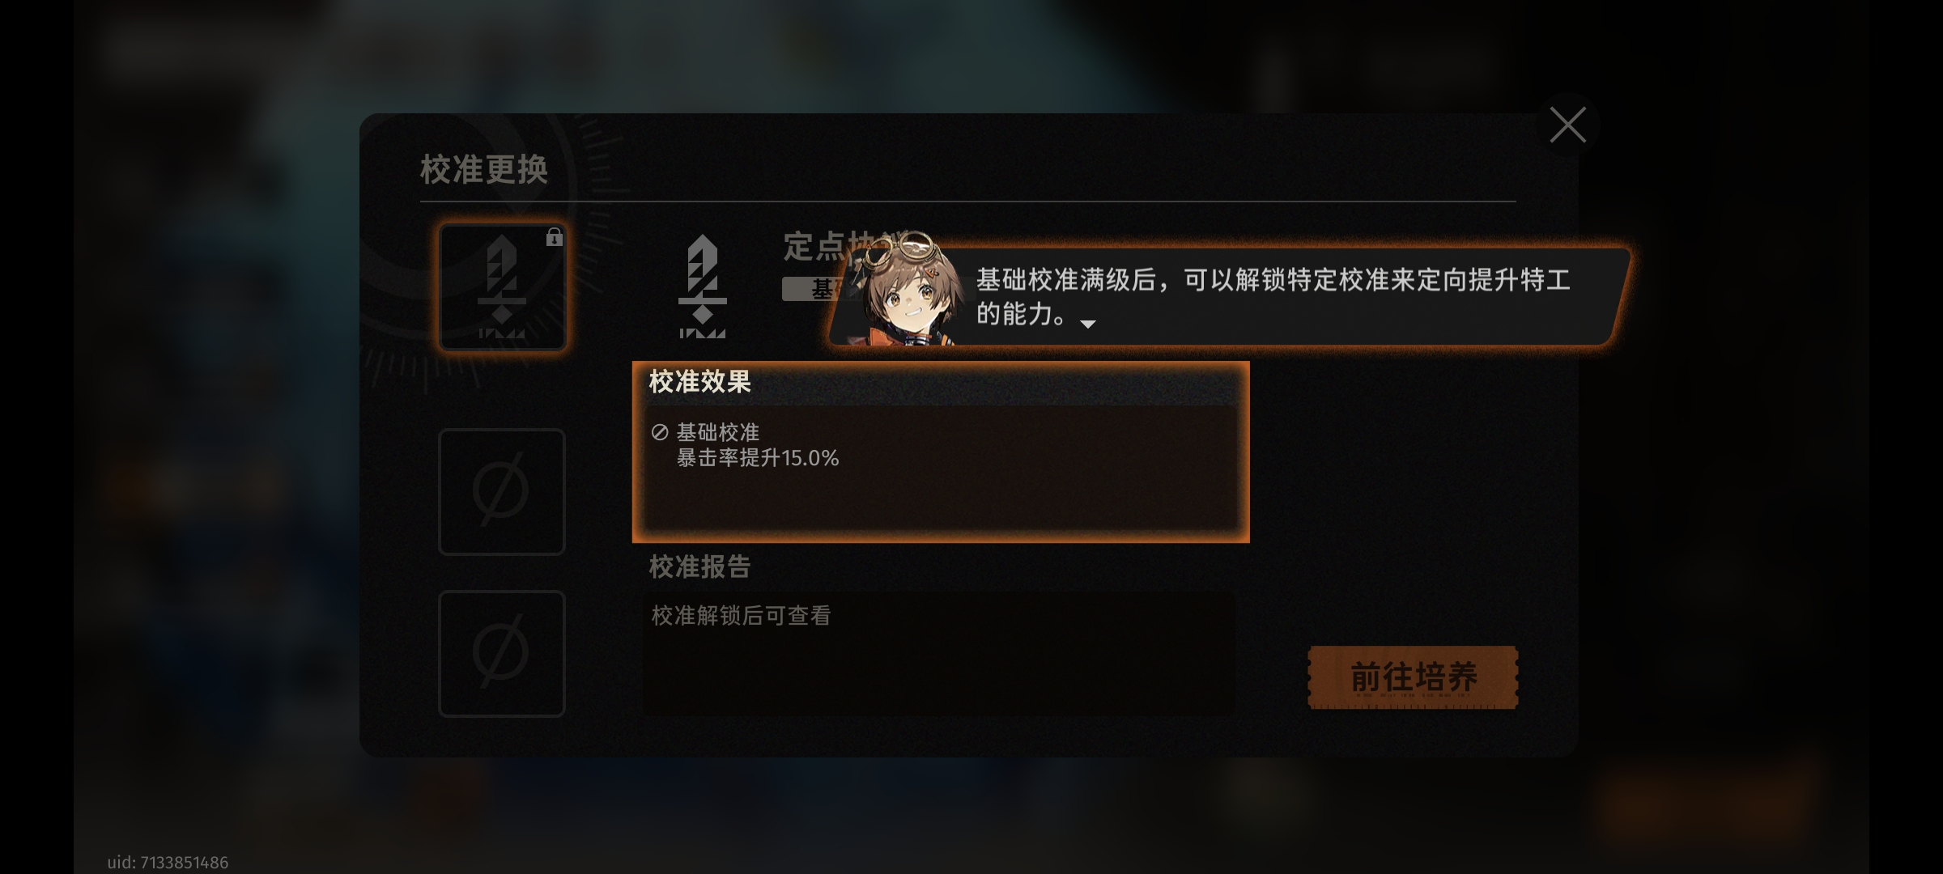Viewport: 1943px width, 874px height.
Task: Click the 基础校准 label text
Action: click(x=718, y=432)
